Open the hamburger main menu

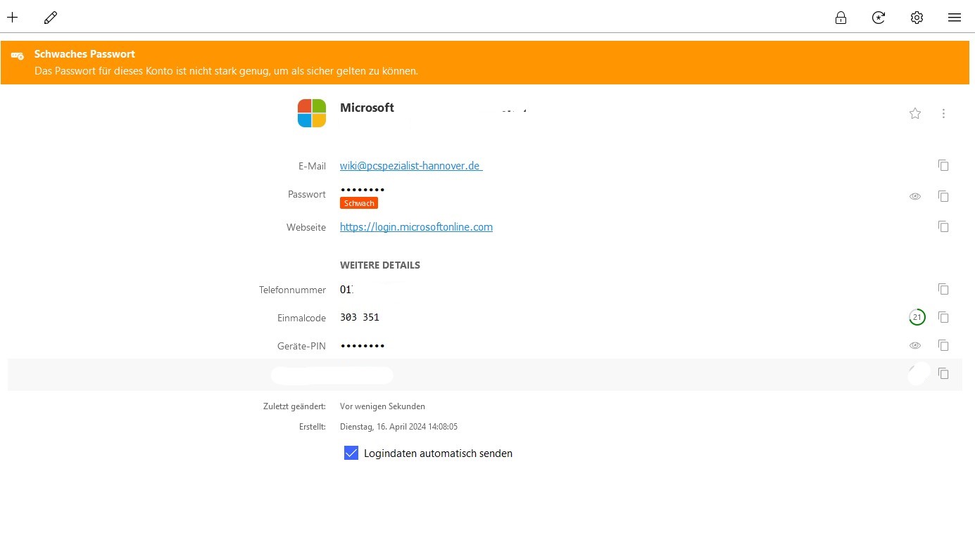[955, 18]
